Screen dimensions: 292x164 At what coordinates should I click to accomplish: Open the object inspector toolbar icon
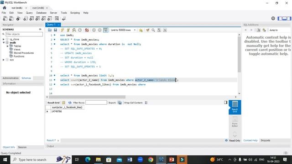[18, 18]
